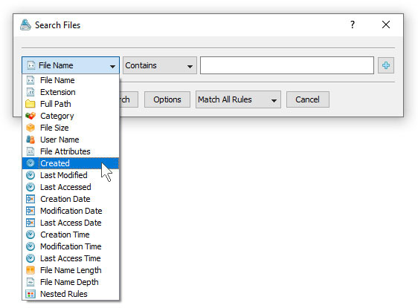Screen dimensions: 418x308
Task: Choose the User Name entry
Action: 71,140
